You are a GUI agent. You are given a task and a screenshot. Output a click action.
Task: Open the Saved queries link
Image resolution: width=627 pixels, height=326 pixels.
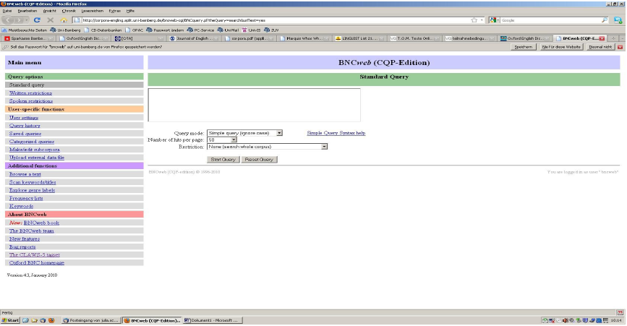pos(25,134)
